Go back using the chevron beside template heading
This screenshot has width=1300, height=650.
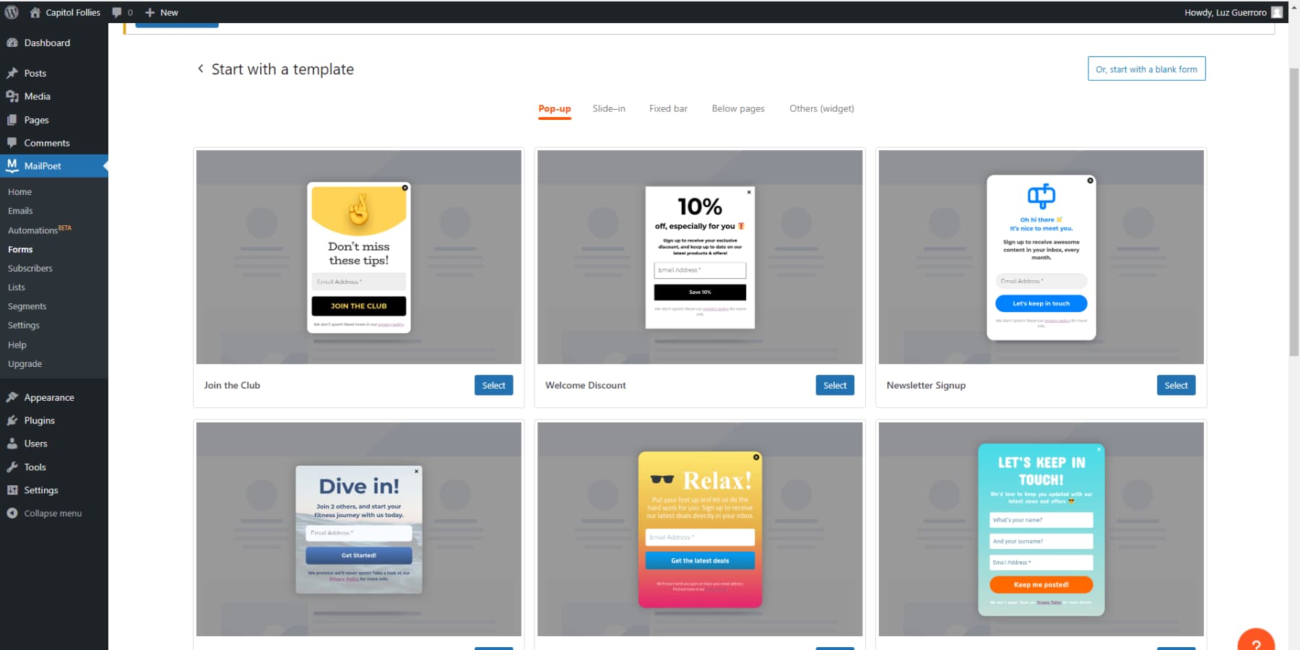(200, 69)
